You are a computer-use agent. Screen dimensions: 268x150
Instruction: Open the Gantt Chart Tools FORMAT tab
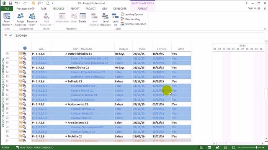tap(142, 9)
